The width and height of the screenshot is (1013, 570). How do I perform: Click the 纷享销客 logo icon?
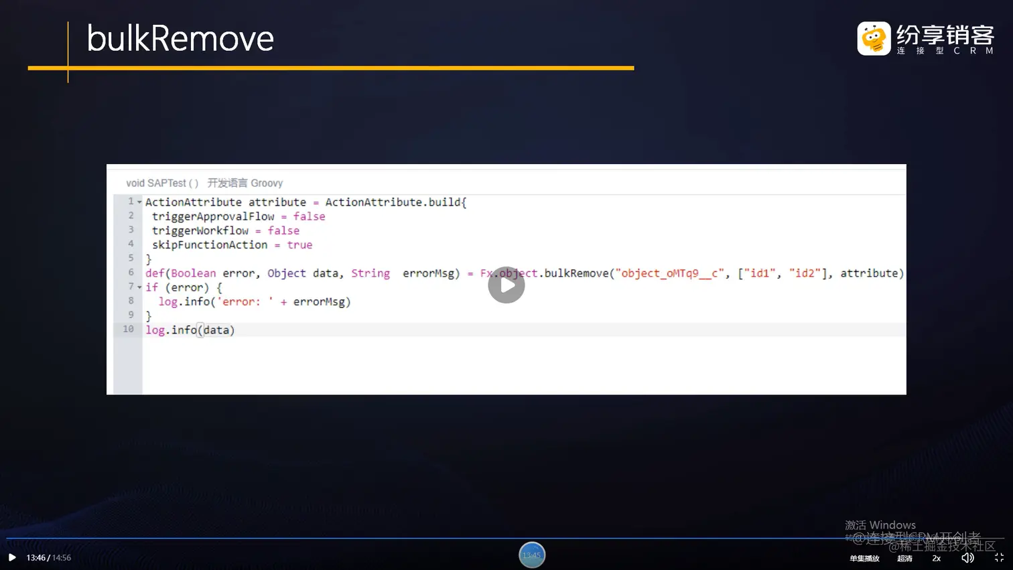874,38
